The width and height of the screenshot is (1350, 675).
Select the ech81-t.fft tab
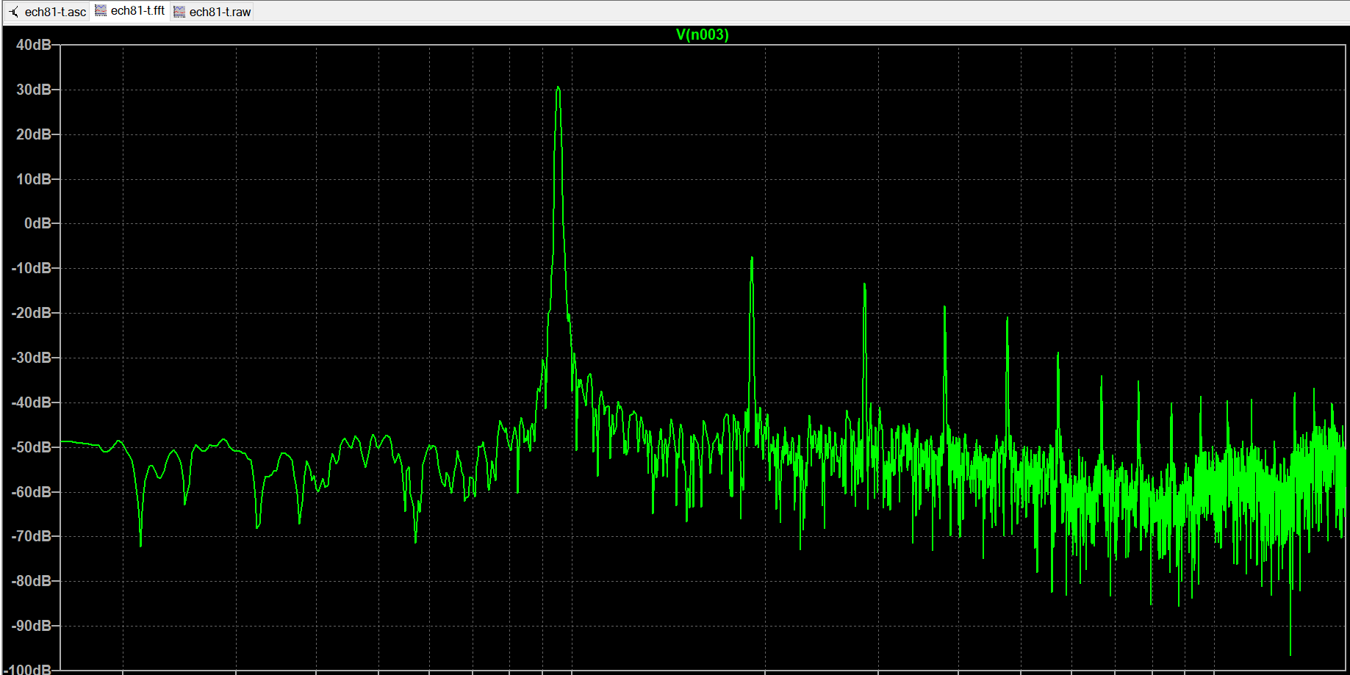(130, 11)
